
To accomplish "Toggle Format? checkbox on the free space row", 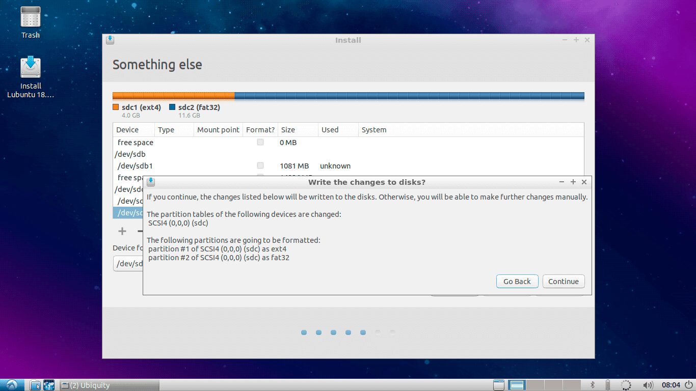I will (x=260, y=143).
